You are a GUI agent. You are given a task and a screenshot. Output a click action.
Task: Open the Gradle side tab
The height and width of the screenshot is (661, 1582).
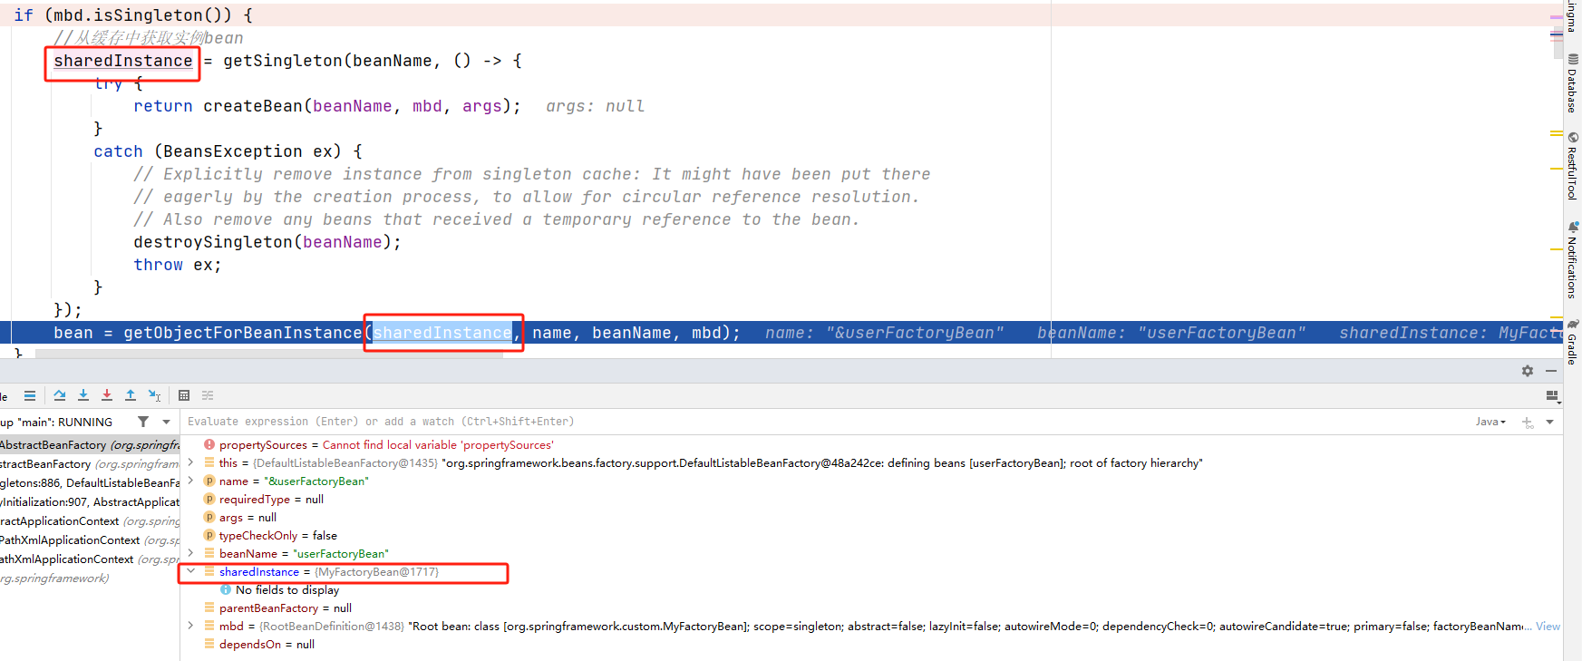point(1573,342)
